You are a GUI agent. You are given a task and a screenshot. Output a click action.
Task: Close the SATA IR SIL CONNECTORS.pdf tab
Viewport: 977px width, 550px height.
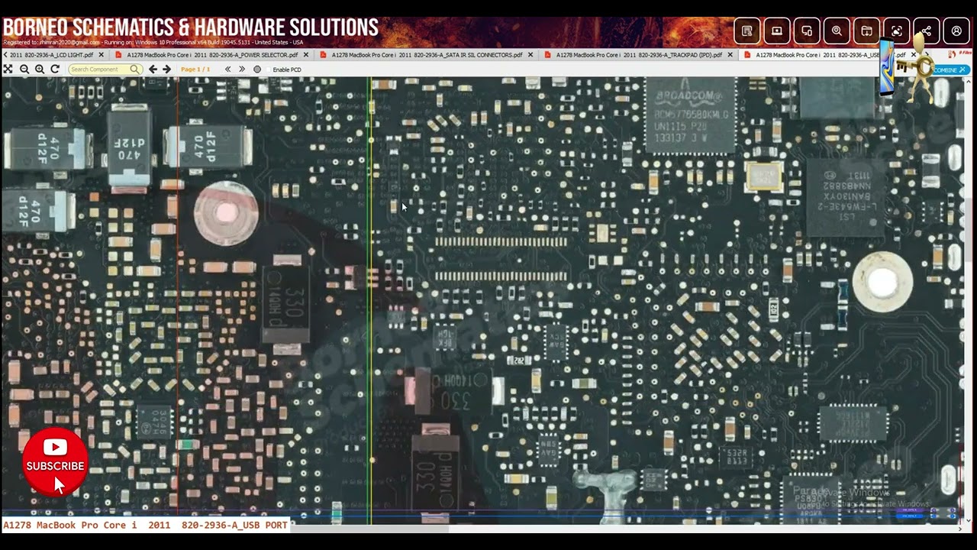tap(530, 55)
